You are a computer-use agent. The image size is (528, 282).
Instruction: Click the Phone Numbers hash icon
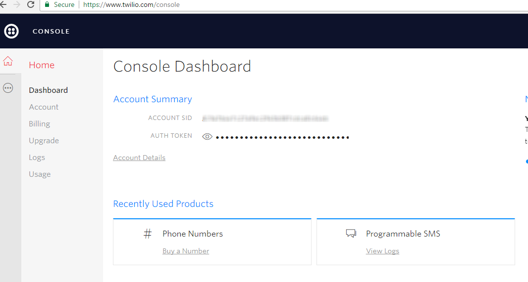click(148, 234)
